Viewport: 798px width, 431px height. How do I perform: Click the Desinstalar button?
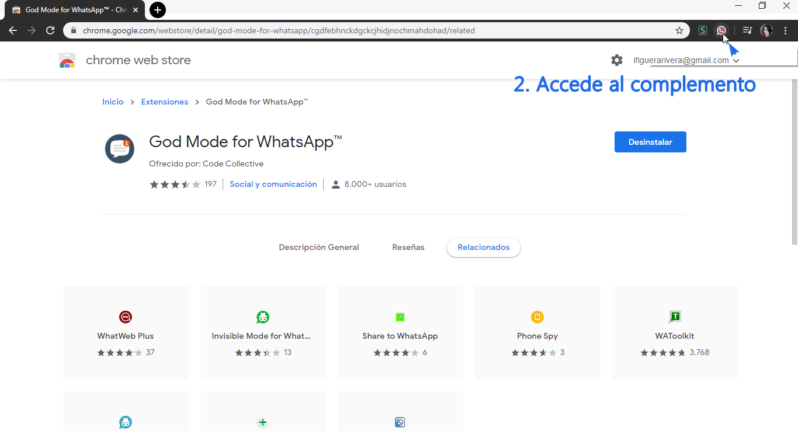[x=650, y=142]
